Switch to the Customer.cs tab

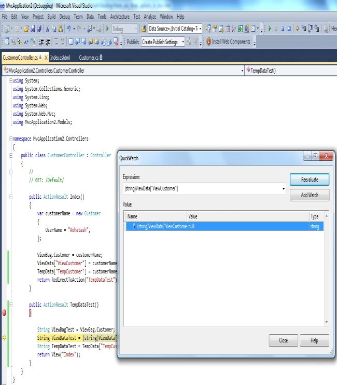pos(89,58)
